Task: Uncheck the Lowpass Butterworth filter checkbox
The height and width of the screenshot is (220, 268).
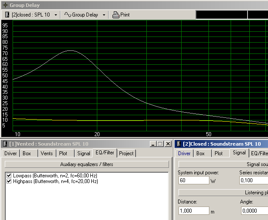Action: coord(9,175)
